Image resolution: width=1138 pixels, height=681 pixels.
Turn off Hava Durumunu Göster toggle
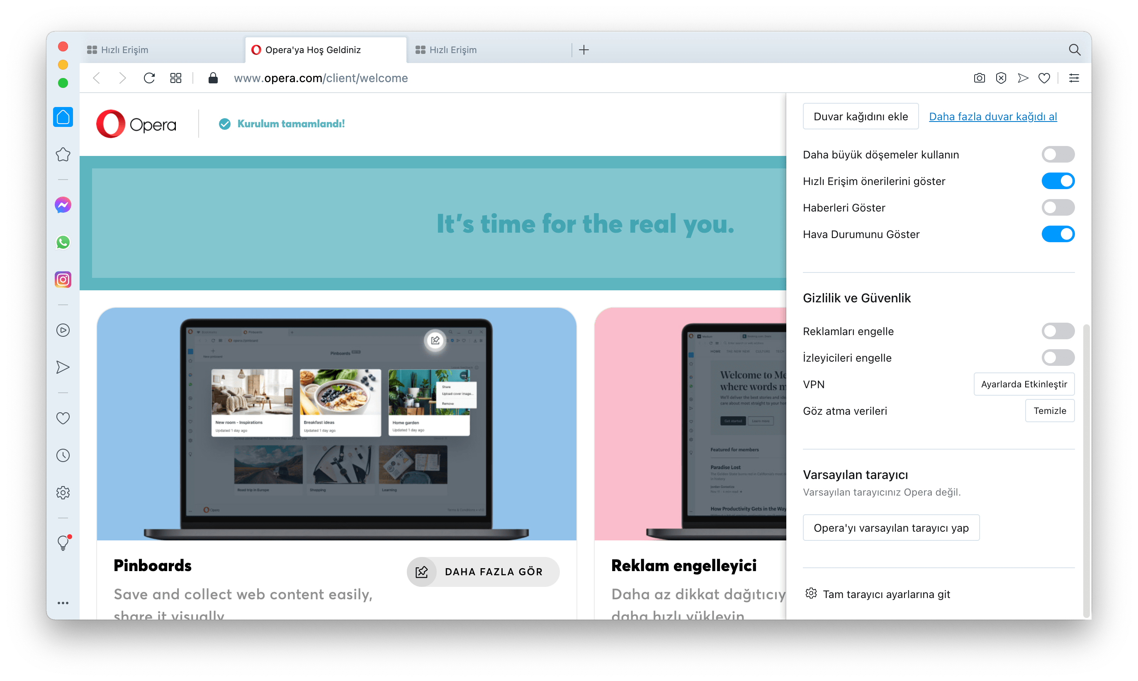tap(1058, 234)
